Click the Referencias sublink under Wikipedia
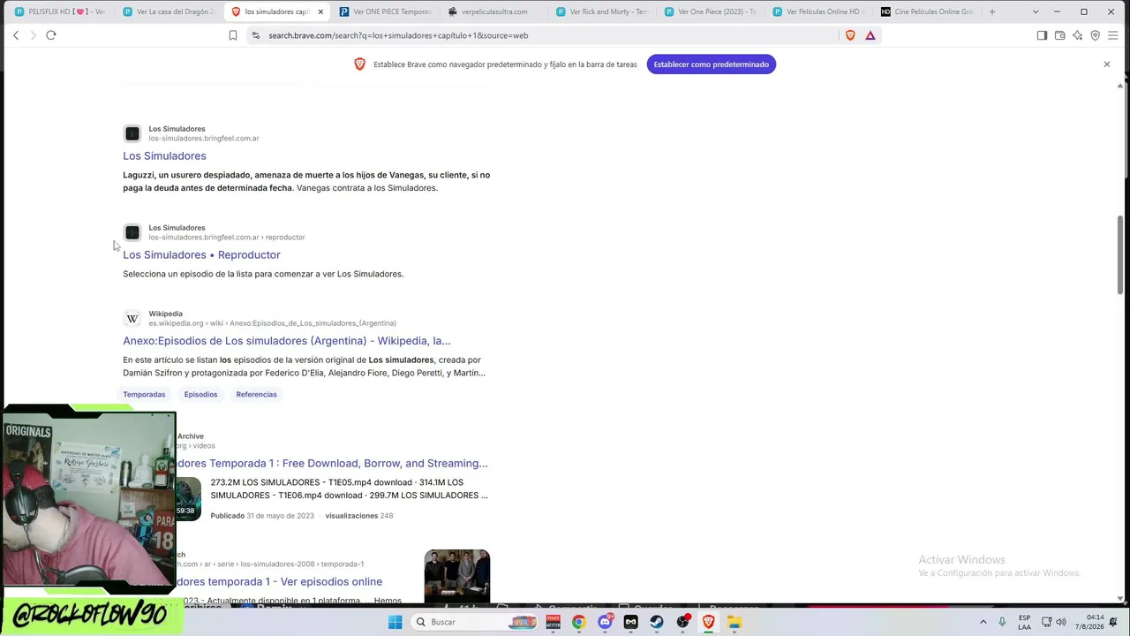Image resolution: width=1130 pixels, height=636 pixels. pos(256,395)
